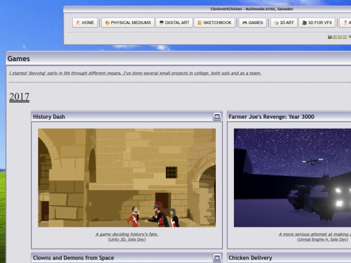Click the 'I started devving' intro text
The image size is (351, 263).
click(135, 73)
